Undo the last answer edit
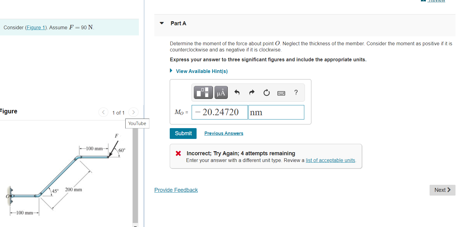Screen dimensions: 466x227 pyautogui.click(x=237, y=92)
